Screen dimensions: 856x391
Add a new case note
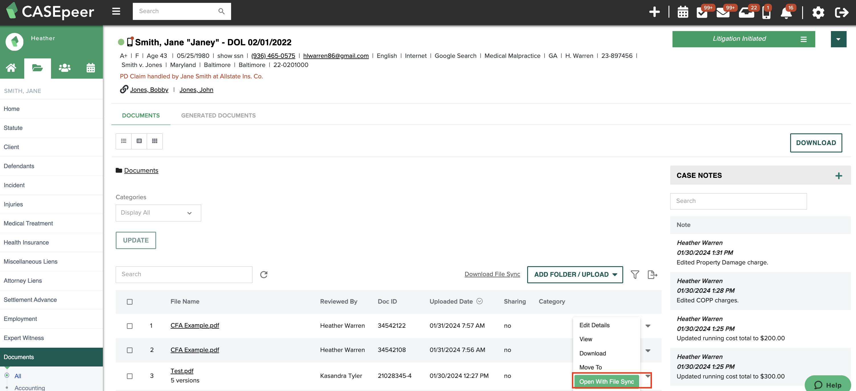[x=838, y=175]
